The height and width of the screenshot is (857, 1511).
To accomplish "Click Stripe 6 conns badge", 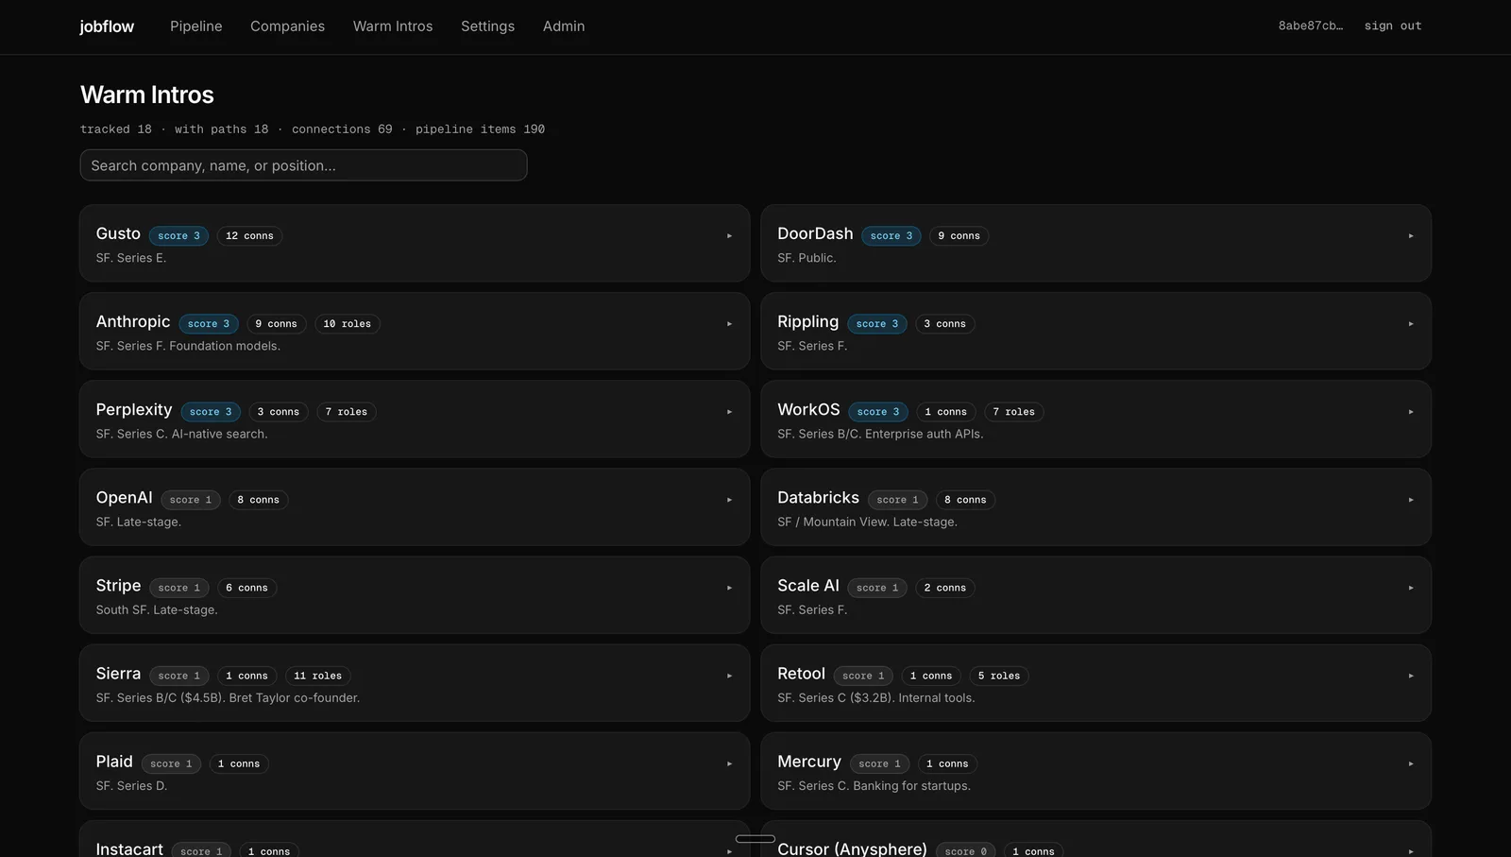I will (246, 588).
